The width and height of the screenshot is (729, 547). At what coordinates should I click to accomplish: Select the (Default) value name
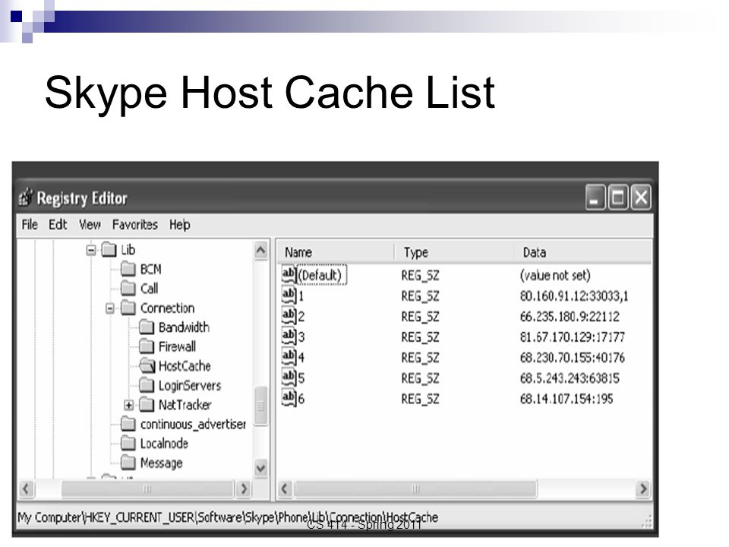pyautogui.click(x=320, y=275)
